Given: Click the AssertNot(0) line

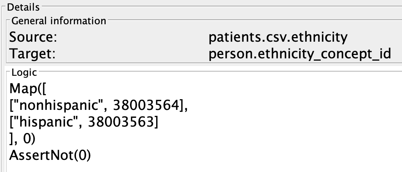Looking at the screenshot, I should [50, 155].
